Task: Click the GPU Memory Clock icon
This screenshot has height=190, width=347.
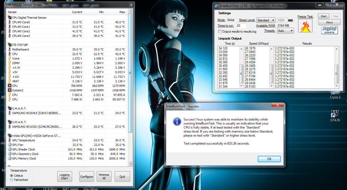Action: (9, 159)
